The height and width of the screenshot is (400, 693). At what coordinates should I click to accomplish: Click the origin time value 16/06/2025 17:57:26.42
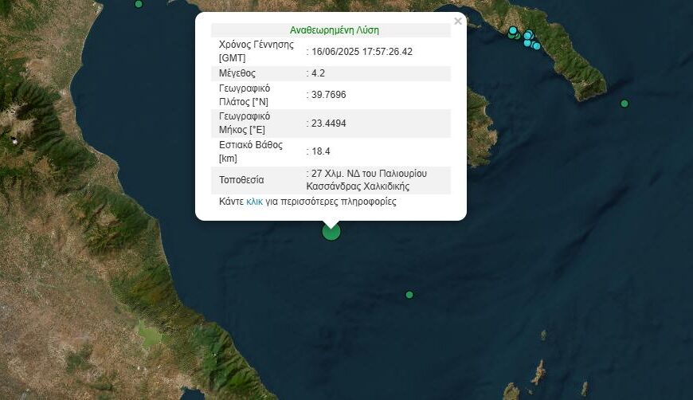point(362,52)
